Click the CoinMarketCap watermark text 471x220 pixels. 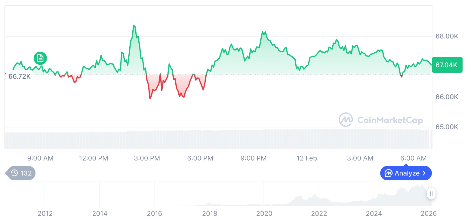[x=390, y=120]
